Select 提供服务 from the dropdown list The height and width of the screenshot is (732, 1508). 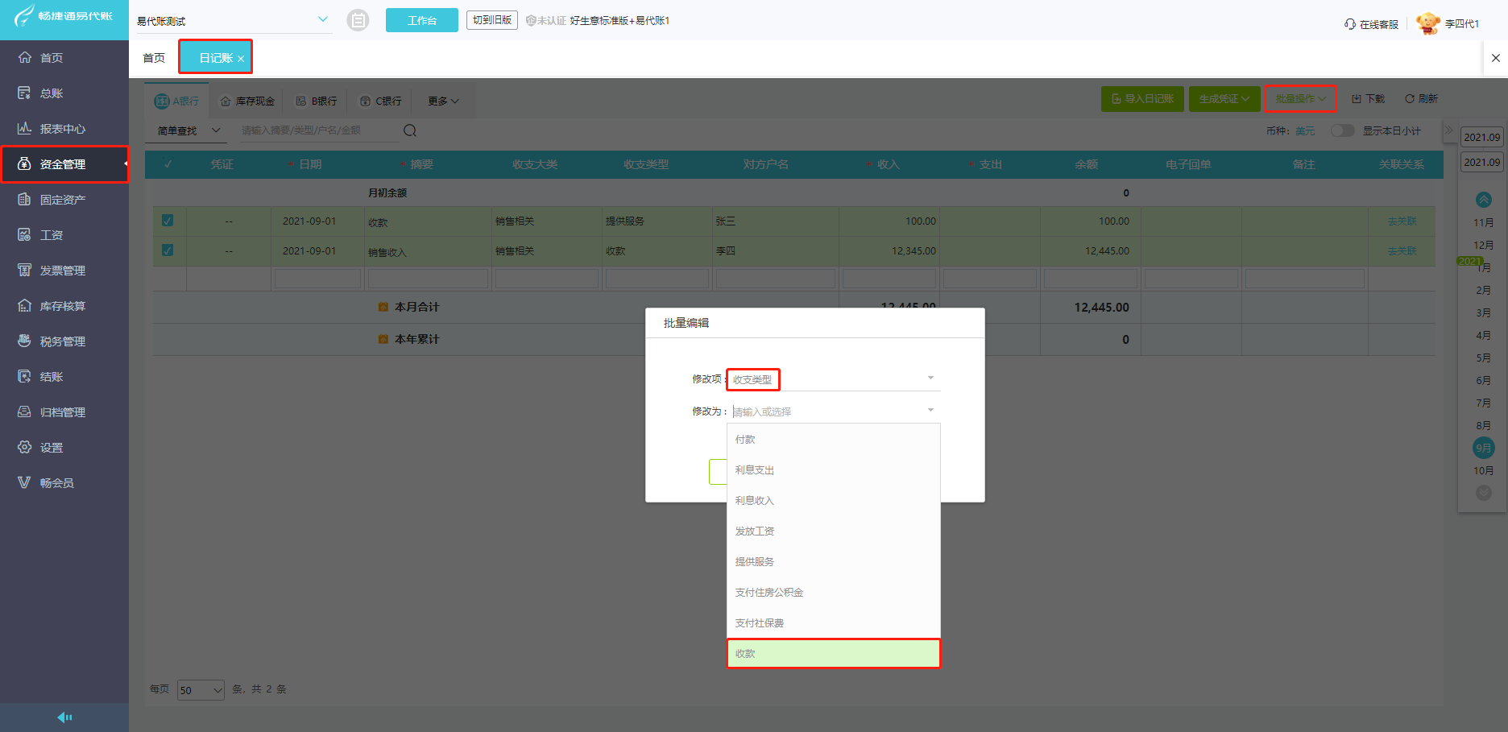834,562
